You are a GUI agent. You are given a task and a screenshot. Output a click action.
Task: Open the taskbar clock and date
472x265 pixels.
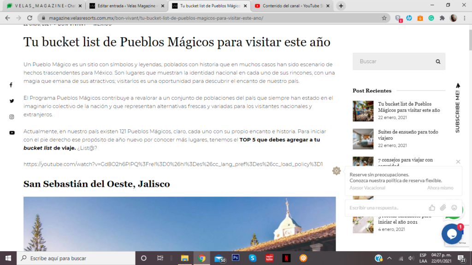tap(441, 258)
